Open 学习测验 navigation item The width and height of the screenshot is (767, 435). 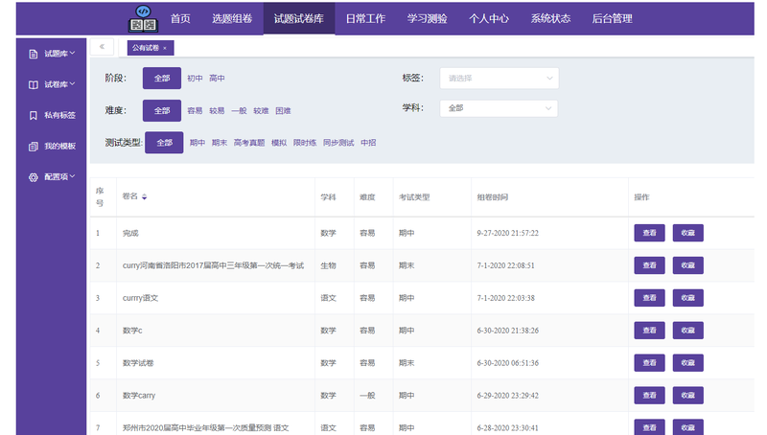(427, 18)
